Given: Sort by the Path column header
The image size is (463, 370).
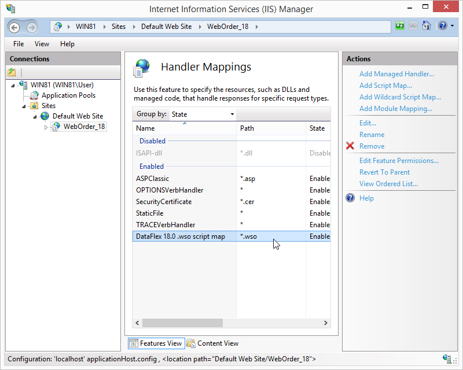Looking at the screenshot, I should pos(271,128).
